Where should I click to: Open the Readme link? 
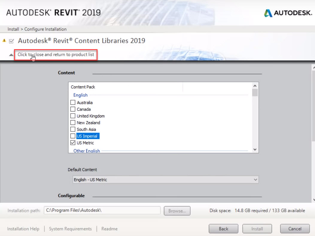point(109,229)
